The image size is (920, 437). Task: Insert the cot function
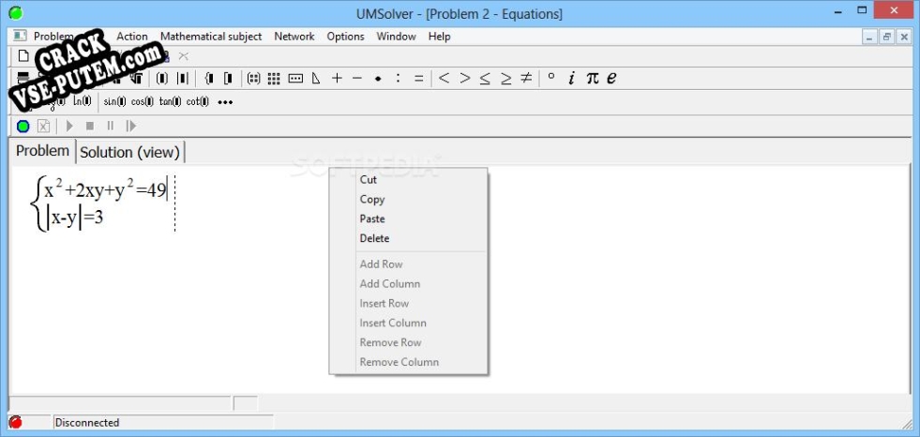tap(198, 102)
